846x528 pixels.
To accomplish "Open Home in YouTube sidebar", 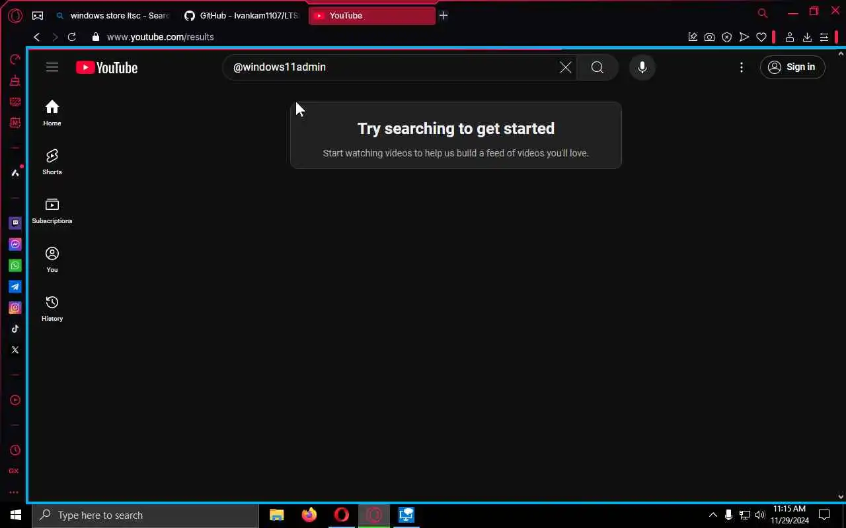I will 52,114.
